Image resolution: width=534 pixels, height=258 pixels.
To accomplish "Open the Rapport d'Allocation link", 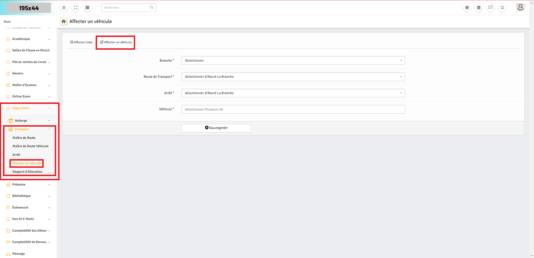I will (27, 172).
